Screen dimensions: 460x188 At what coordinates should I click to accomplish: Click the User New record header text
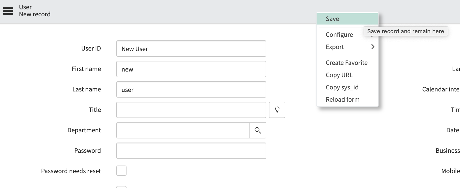pos(35,10)
